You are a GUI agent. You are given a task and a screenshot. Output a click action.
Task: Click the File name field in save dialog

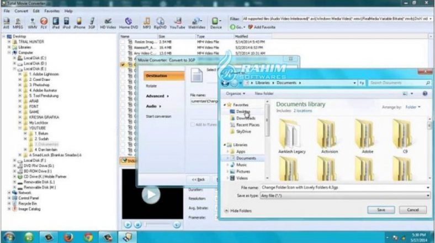pos(345,188)
